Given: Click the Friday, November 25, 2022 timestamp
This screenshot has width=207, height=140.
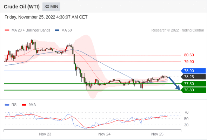Looking at the screenshot, I should click(x=46, y=17).
